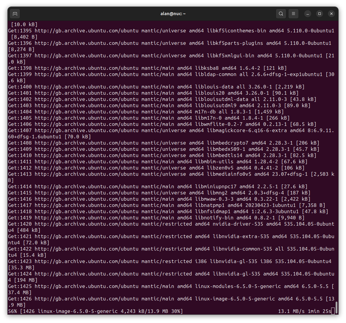
Task: Click the libmbedx509-1 package name
Action: click(226, 149)
